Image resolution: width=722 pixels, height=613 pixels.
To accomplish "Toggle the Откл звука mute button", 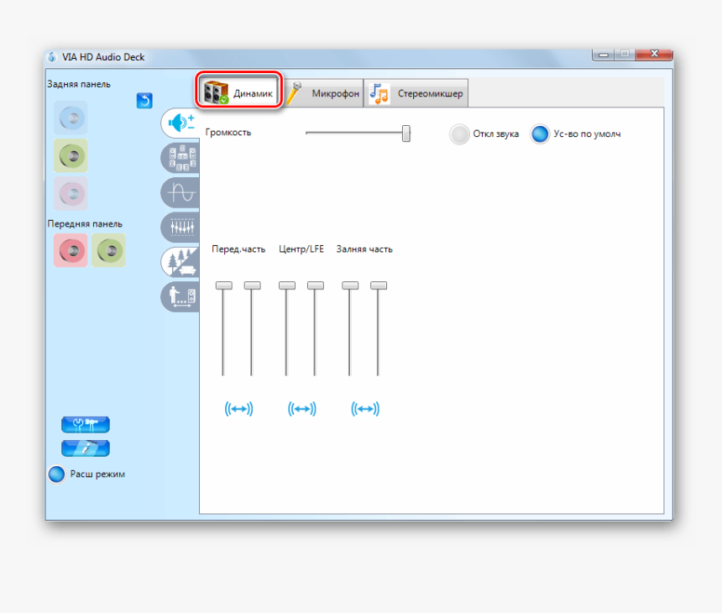I will pos(459,134).
